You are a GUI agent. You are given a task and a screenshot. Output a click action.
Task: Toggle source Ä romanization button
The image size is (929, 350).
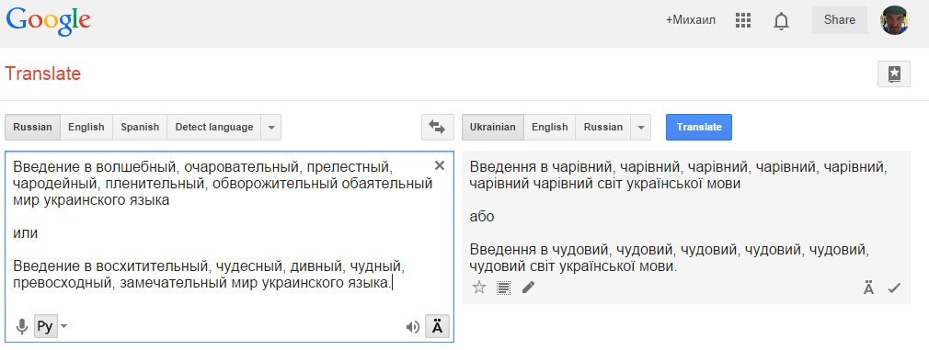click(437, 326)
